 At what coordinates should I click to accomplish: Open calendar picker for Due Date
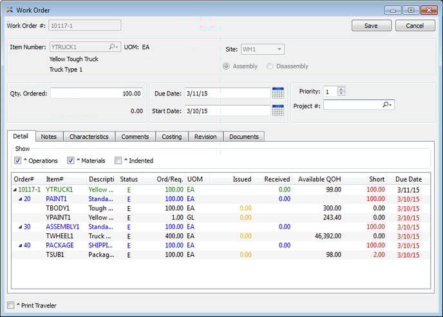coord(278,93)
